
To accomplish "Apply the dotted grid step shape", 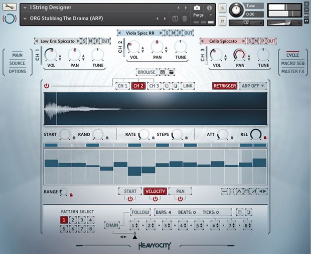I will coord(232,191).
